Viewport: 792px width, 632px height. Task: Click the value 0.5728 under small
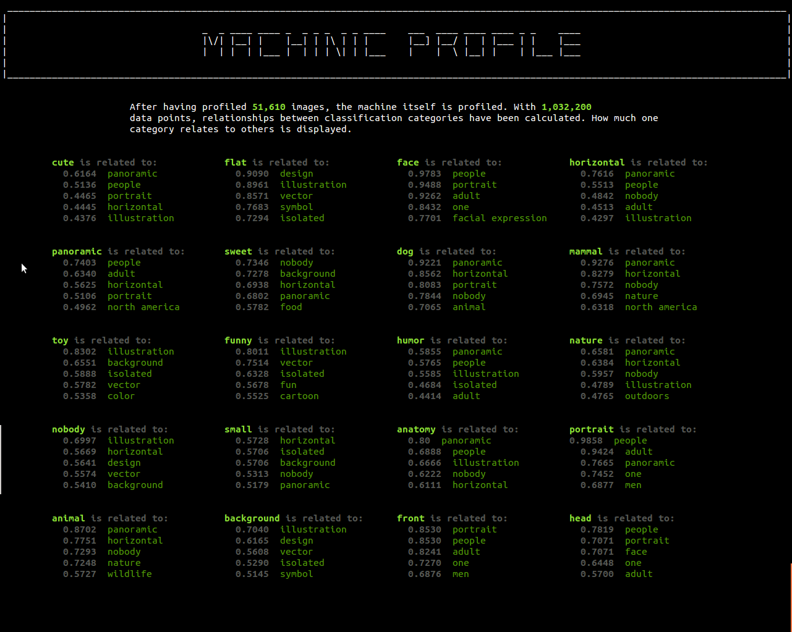coord(252,440)
